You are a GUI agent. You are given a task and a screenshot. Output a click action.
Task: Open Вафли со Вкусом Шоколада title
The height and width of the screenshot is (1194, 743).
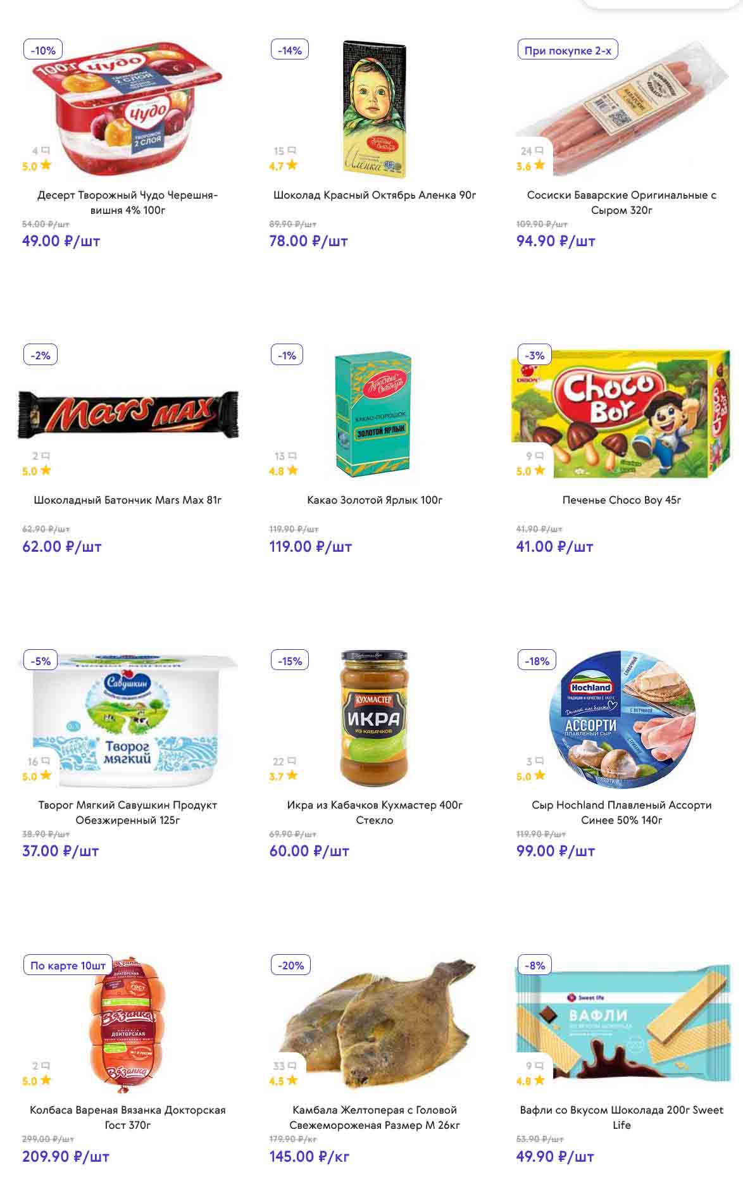[621, 1117]
